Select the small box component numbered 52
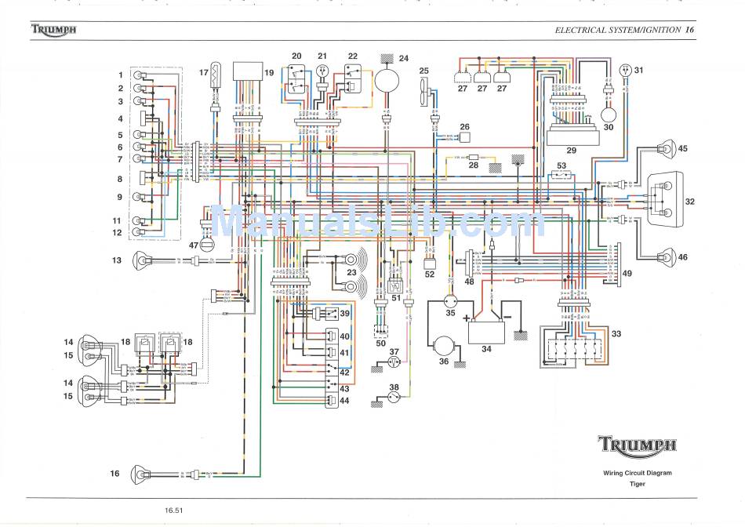 [x=429, y=263]
